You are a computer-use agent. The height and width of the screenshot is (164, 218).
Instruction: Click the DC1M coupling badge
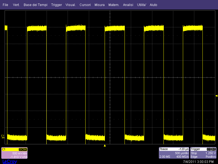[23, 150]
